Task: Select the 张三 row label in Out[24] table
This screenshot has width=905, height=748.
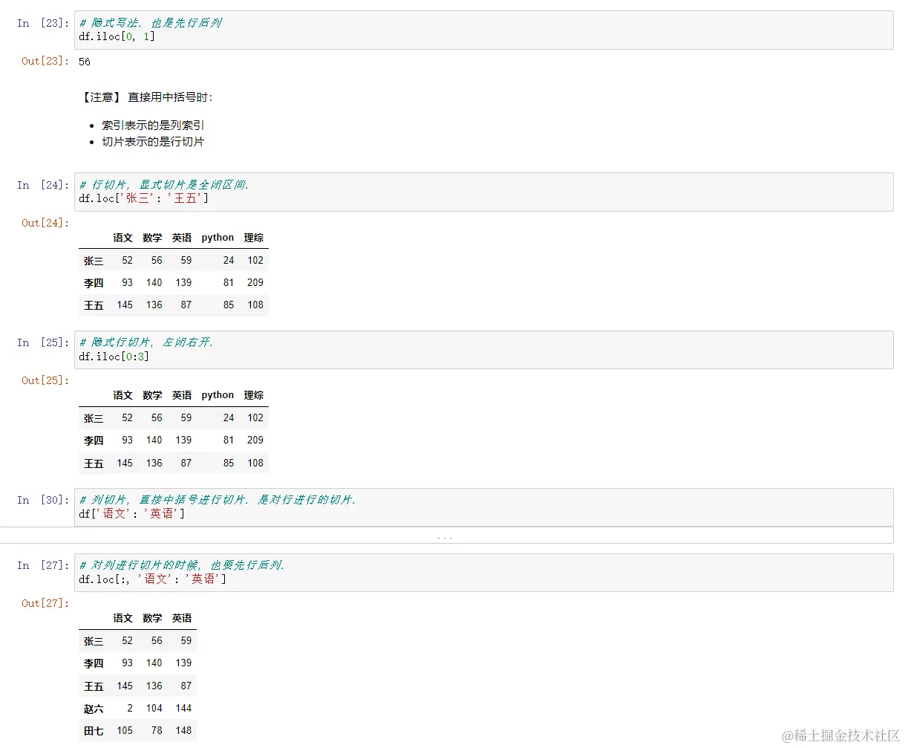Action: point(94,261)
